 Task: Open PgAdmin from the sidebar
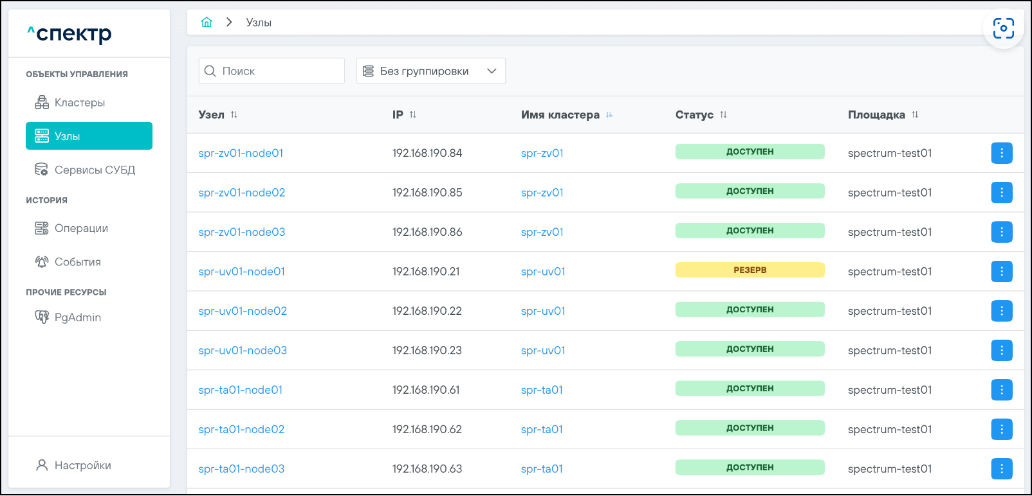[77, 317]
